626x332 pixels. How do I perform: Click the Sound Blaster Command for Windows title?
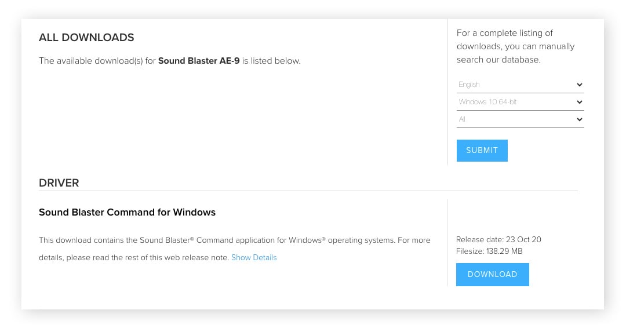tap(127, 212)
